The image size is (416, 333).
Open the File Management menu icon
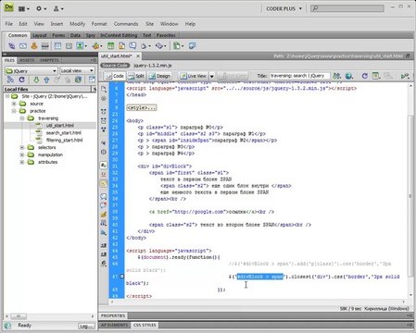[x=337, y=76]
